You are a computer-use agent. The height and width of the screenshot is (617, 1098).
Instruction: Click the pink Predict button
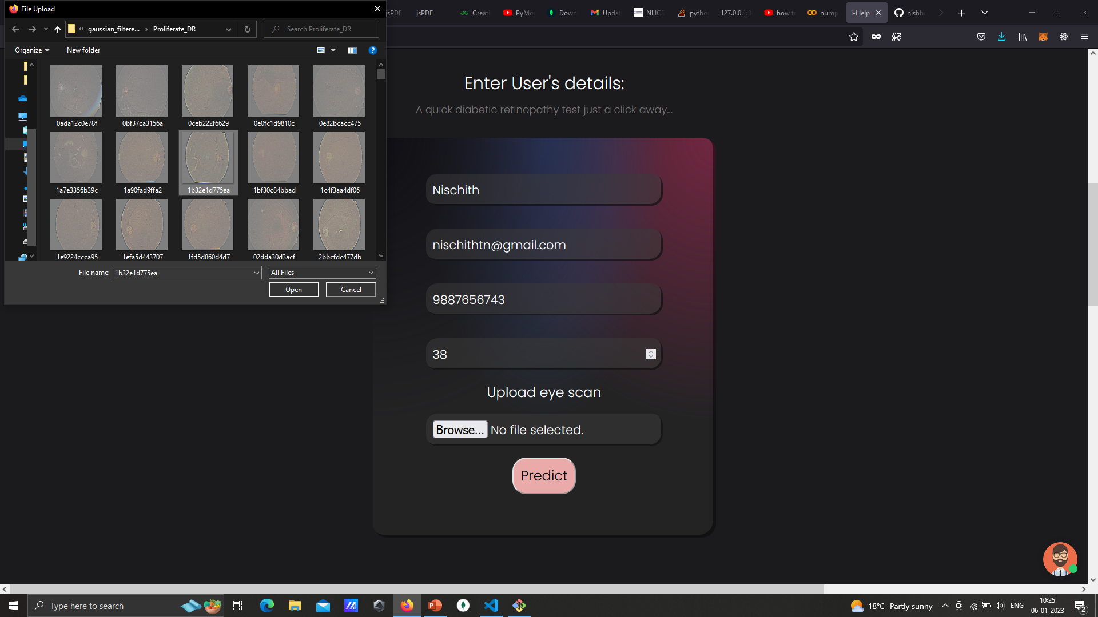[544, 476]
